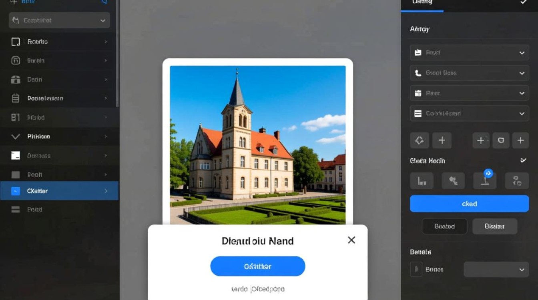
Task: Click the building photo thumbnail
Action: point(257,145)
